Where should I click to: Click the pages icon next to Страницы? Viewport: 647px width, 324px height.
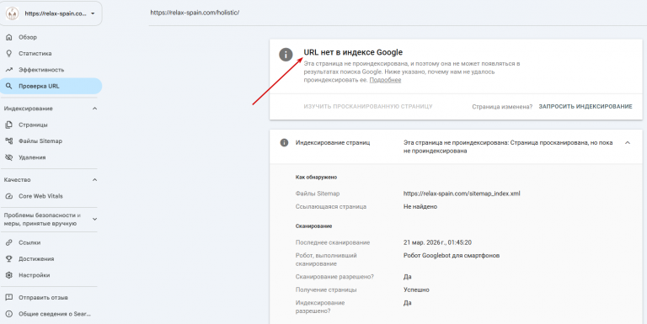(x=9, y=125)
